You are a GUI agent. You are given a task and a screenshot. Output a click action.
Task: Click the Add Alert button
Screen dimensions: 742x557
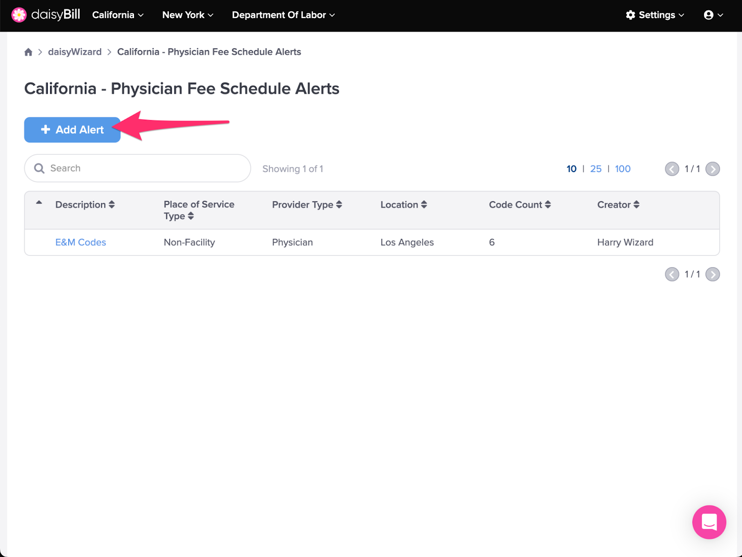click(x=72, y=130)
